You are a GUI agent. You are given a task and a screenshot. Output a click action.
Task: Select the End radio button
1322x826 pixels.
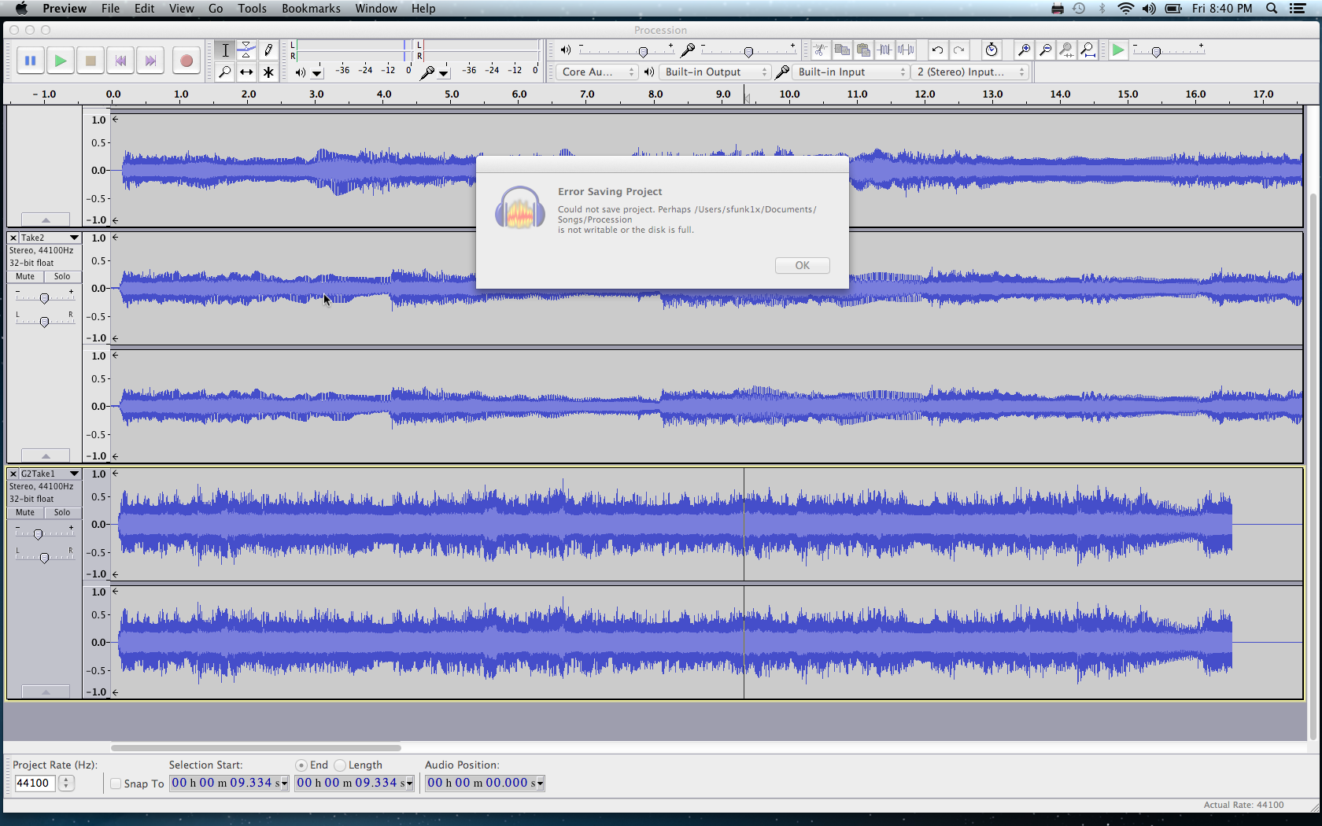click(x=301, y=765)
